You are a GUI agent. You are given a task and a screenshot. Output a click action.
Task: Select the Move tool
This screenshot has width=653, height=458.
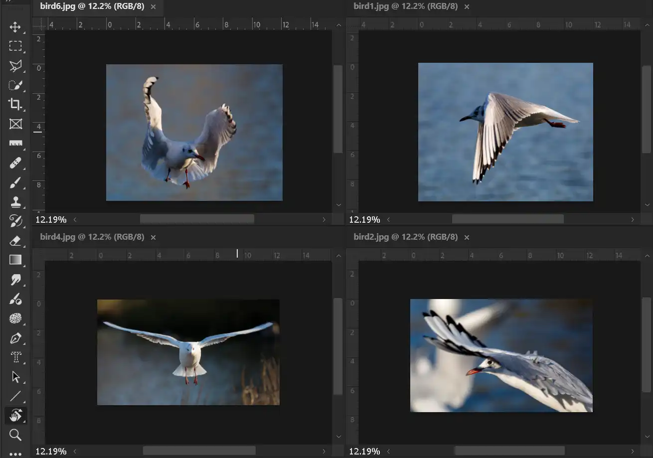click(x=16, y=28)
